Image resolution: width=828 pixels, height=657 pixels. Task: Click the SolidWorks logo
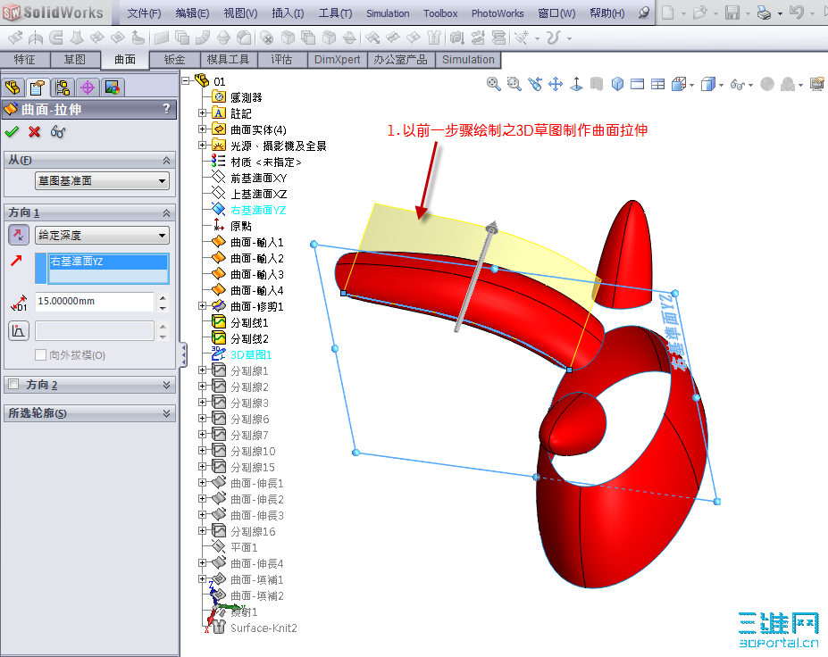coord(54,12)
